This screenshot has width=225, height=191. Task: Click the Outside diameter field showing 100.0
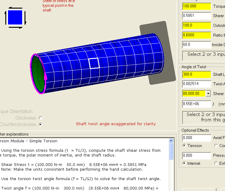(x=197, y=25)
